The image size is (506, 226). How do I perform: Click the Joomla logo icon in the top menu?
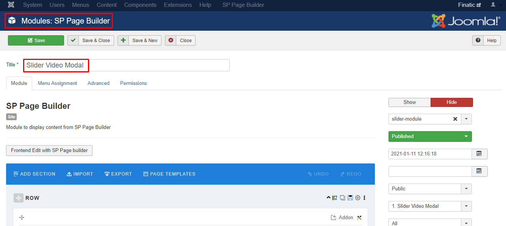11,5
